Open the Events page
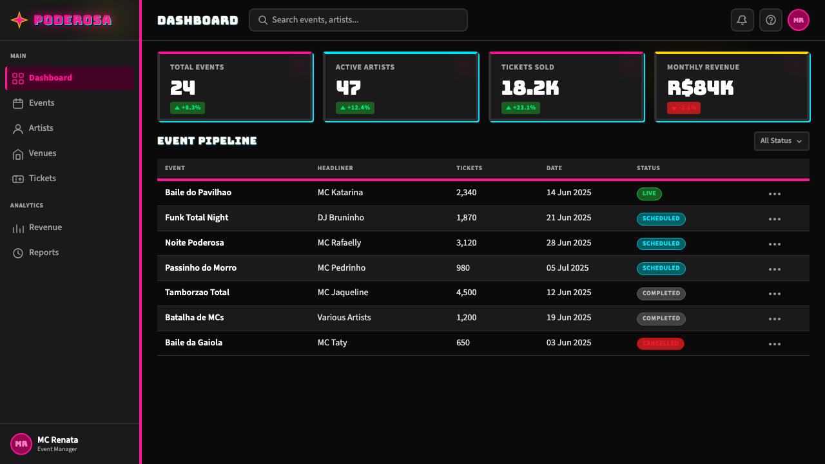 point(70,103)
